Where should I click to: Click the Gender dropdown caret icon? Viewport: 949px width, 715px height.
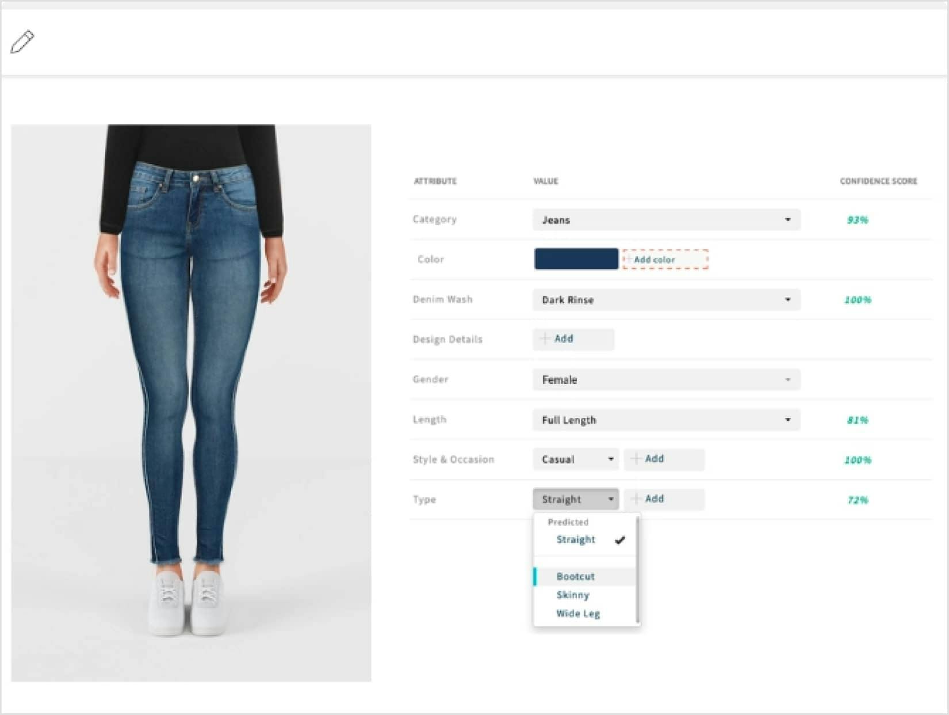tap(789, 380)
